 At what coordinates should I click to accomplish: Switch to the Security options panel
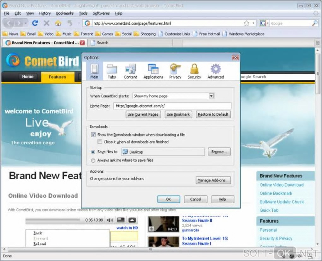194,71
